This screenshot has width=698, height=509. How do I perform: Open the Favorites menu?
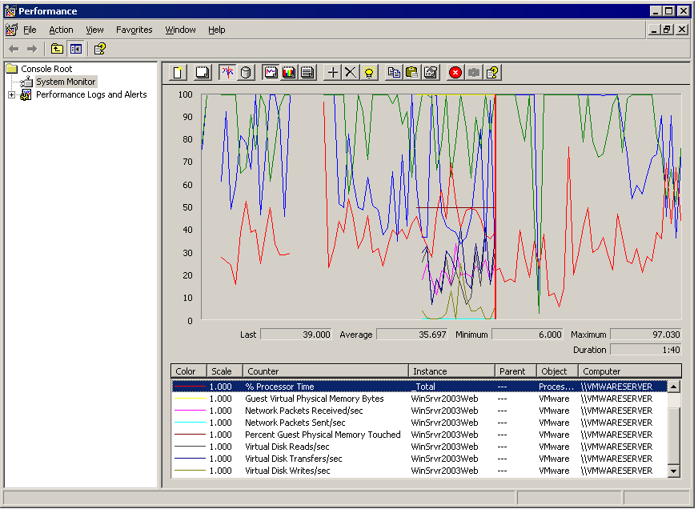pyautogui.click(x=134, y=30)
